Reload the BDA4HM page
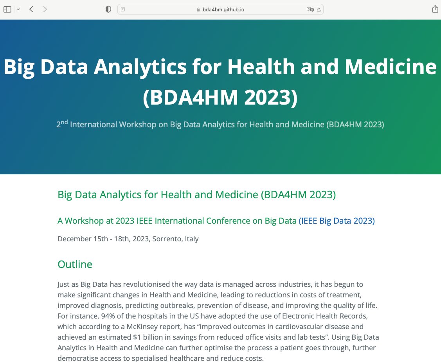 pyautogui.click(x=319, y=9)
